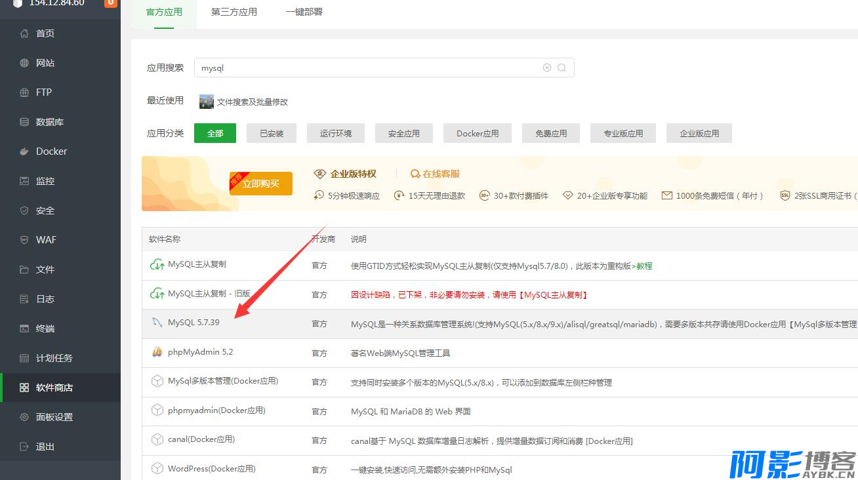858x480 pixels.
Task: Click the 网站 globe icon
Action: click(24, 63)
